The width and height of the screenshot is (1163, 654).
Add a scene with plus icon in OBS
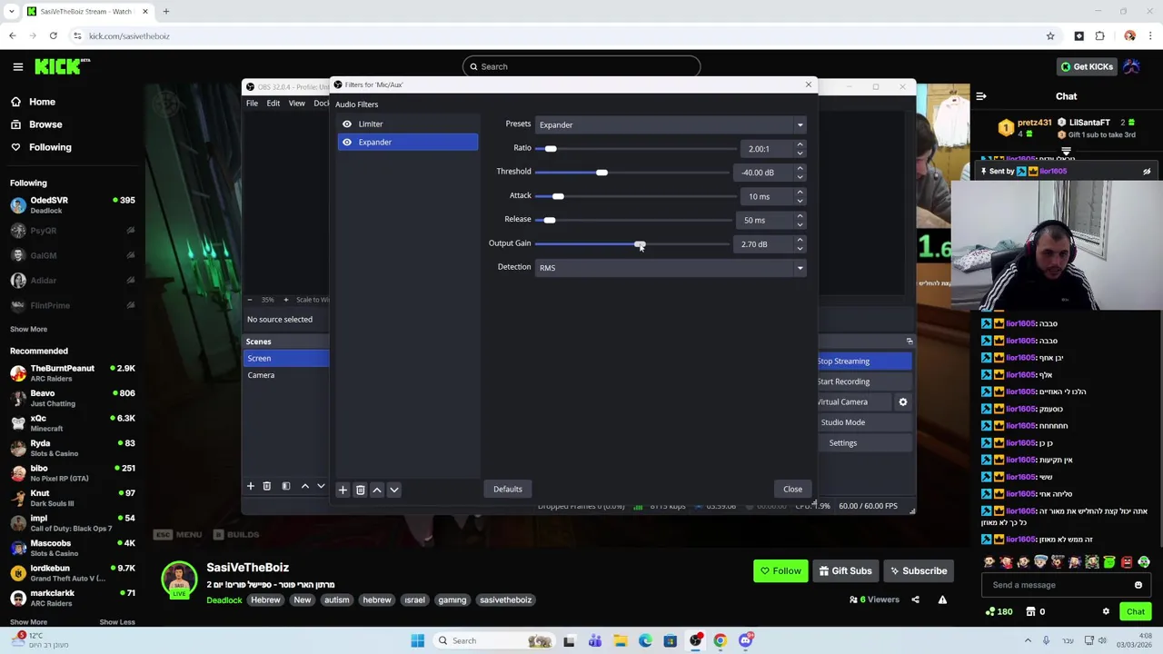point(251,487)
